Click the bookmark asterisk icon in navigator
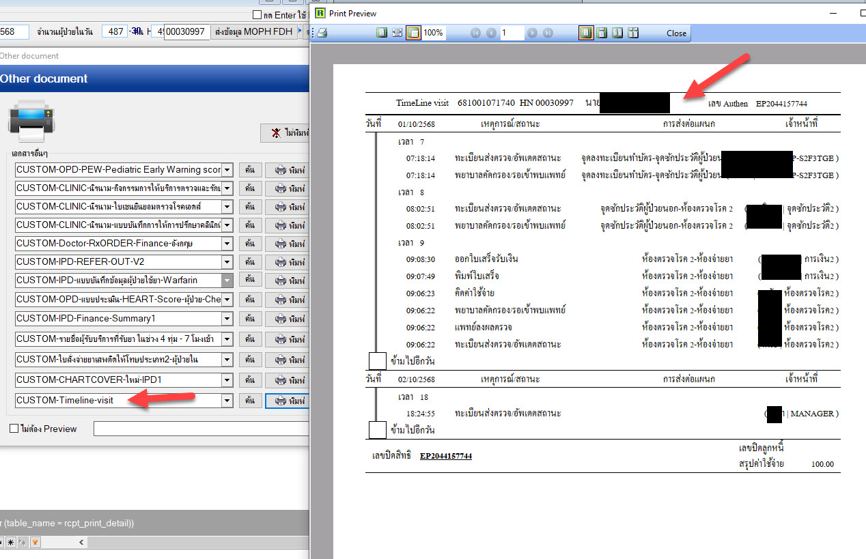The image size is (866, 559). click(x=10, y=543)
